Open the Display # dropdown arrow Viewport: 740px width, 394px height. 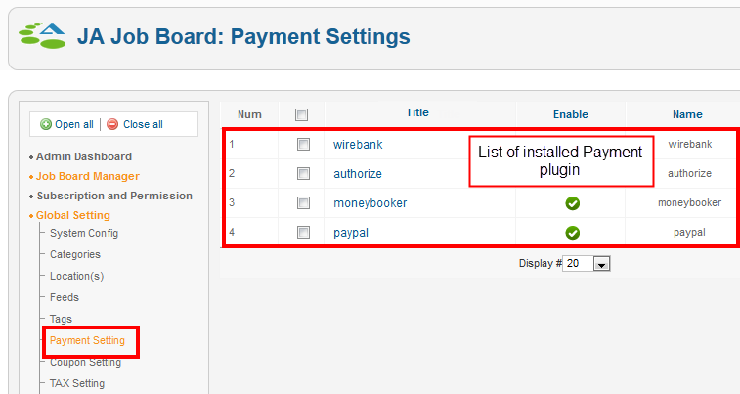point(602,264)
